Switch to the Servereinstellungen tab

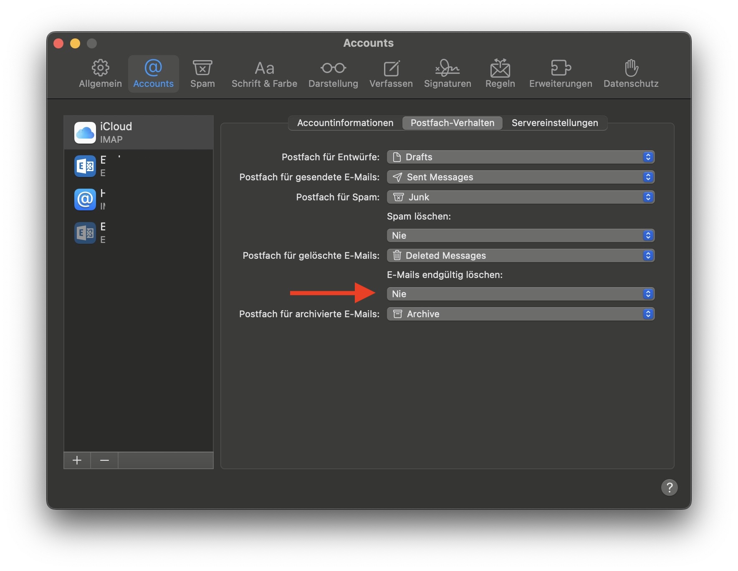pos(554,123)
